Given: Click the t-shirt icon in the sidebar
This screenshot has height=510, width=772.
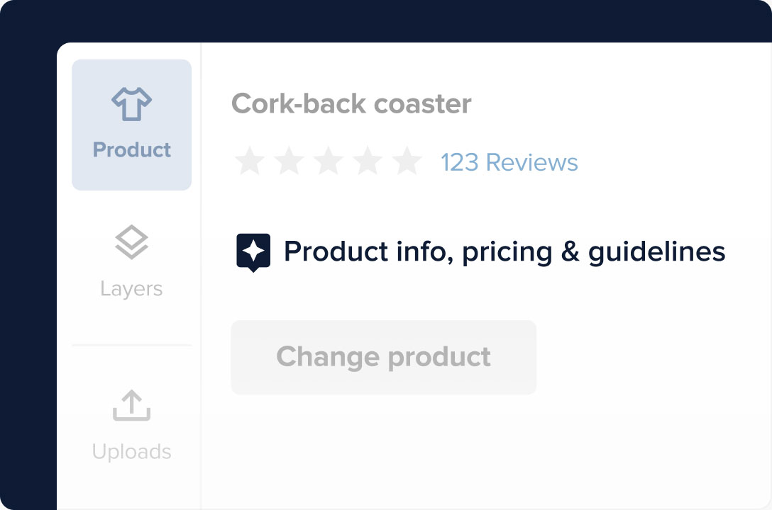Looking at the screenshot, I should coord(132,105).
